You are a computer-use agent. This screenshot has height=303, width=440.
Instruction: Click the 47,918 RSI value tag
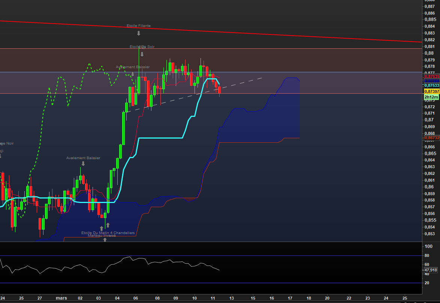click(431, 270)
